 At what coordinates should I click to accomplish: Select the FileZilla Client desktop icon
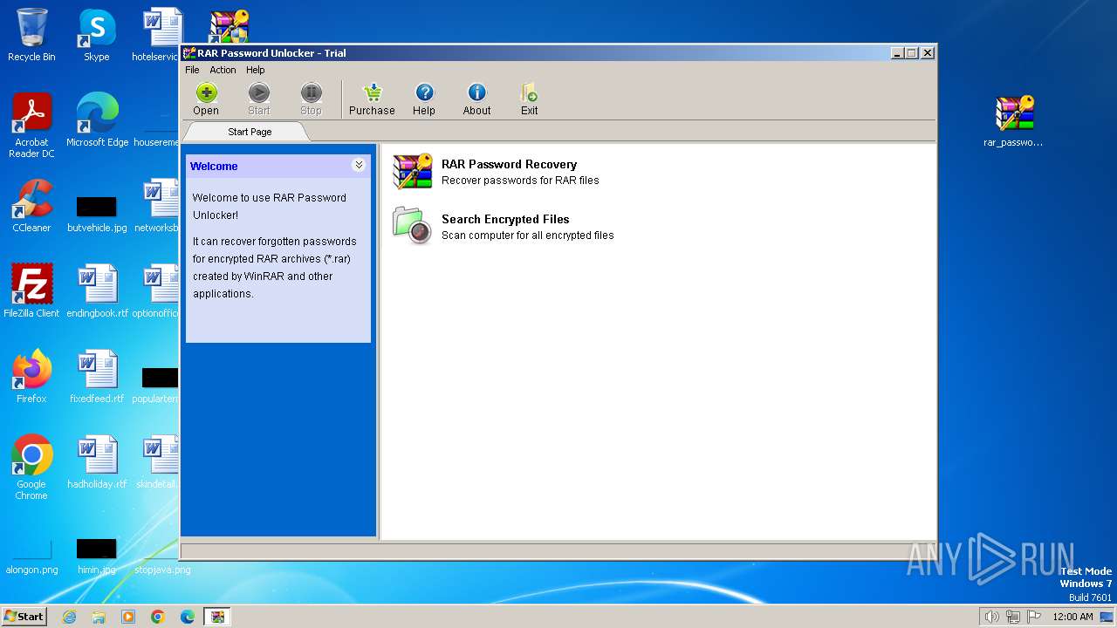coord(31,291)
